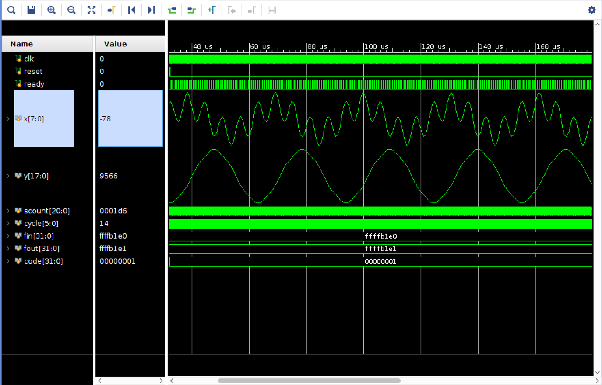
Task: Expand the x[7:0] bus signal
Action: point(8,119)
